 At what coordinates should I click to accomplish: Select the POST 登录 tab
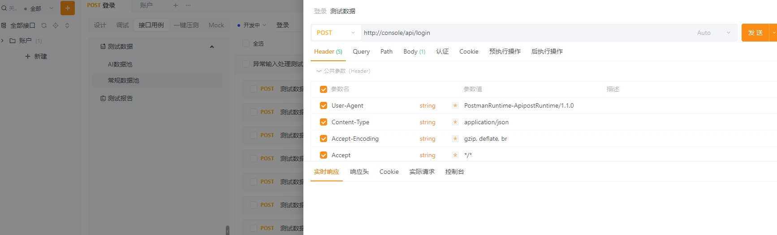(101, 5)
